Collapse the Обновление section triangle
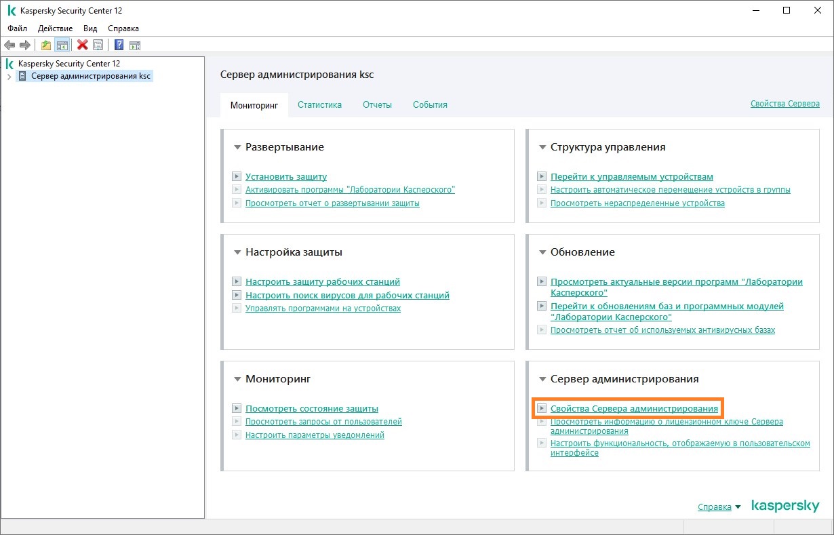Screen dimensions: 834x535 [542, 252]
